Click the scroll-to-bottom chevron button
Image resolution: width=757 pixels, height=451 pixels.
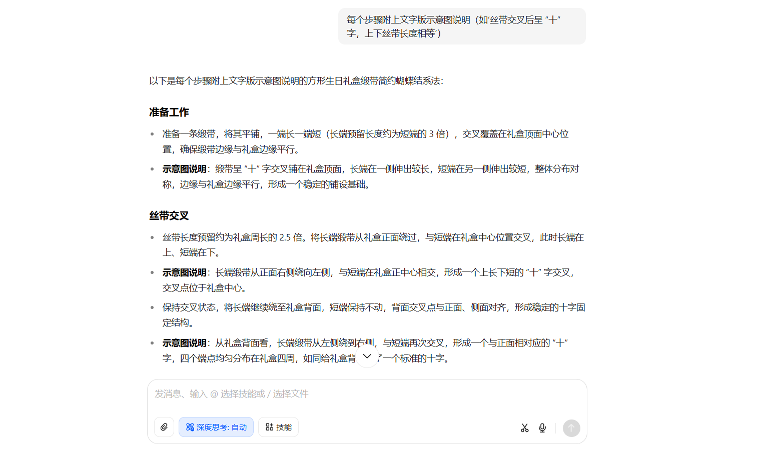click(x=367, y=356)
